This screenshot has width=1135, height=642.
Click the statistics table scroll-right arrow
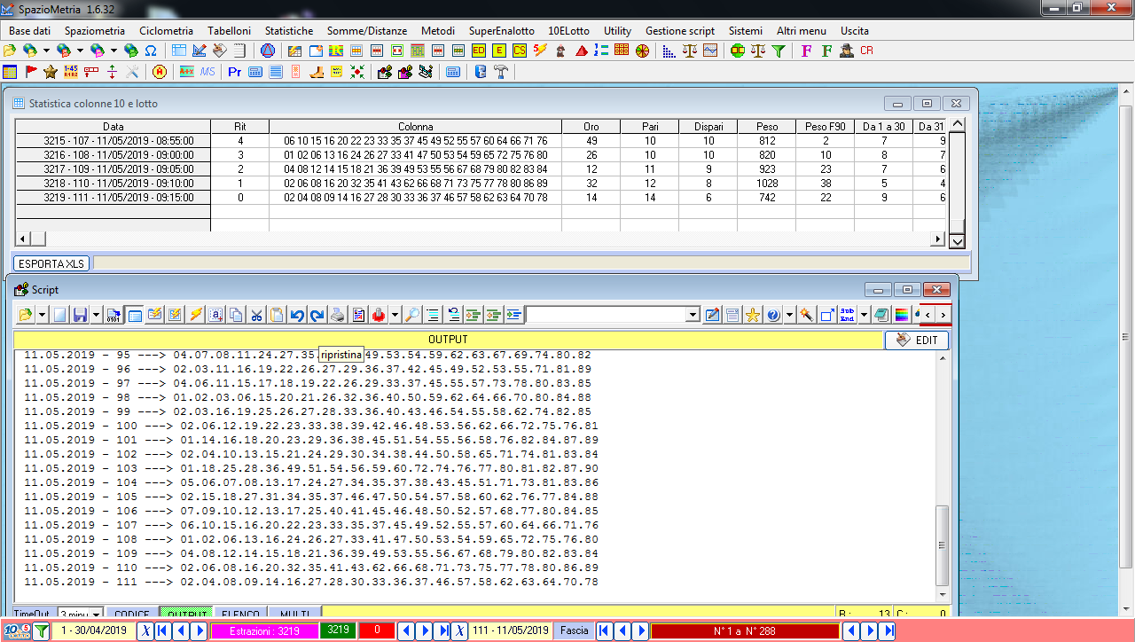[x=938, y=239]
